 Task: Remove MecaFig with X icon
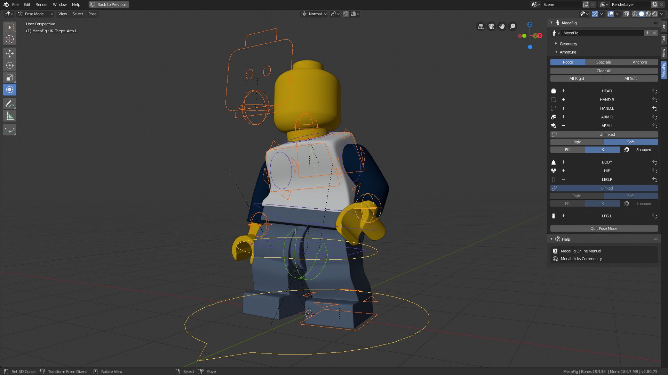click(x=654, y=33)
